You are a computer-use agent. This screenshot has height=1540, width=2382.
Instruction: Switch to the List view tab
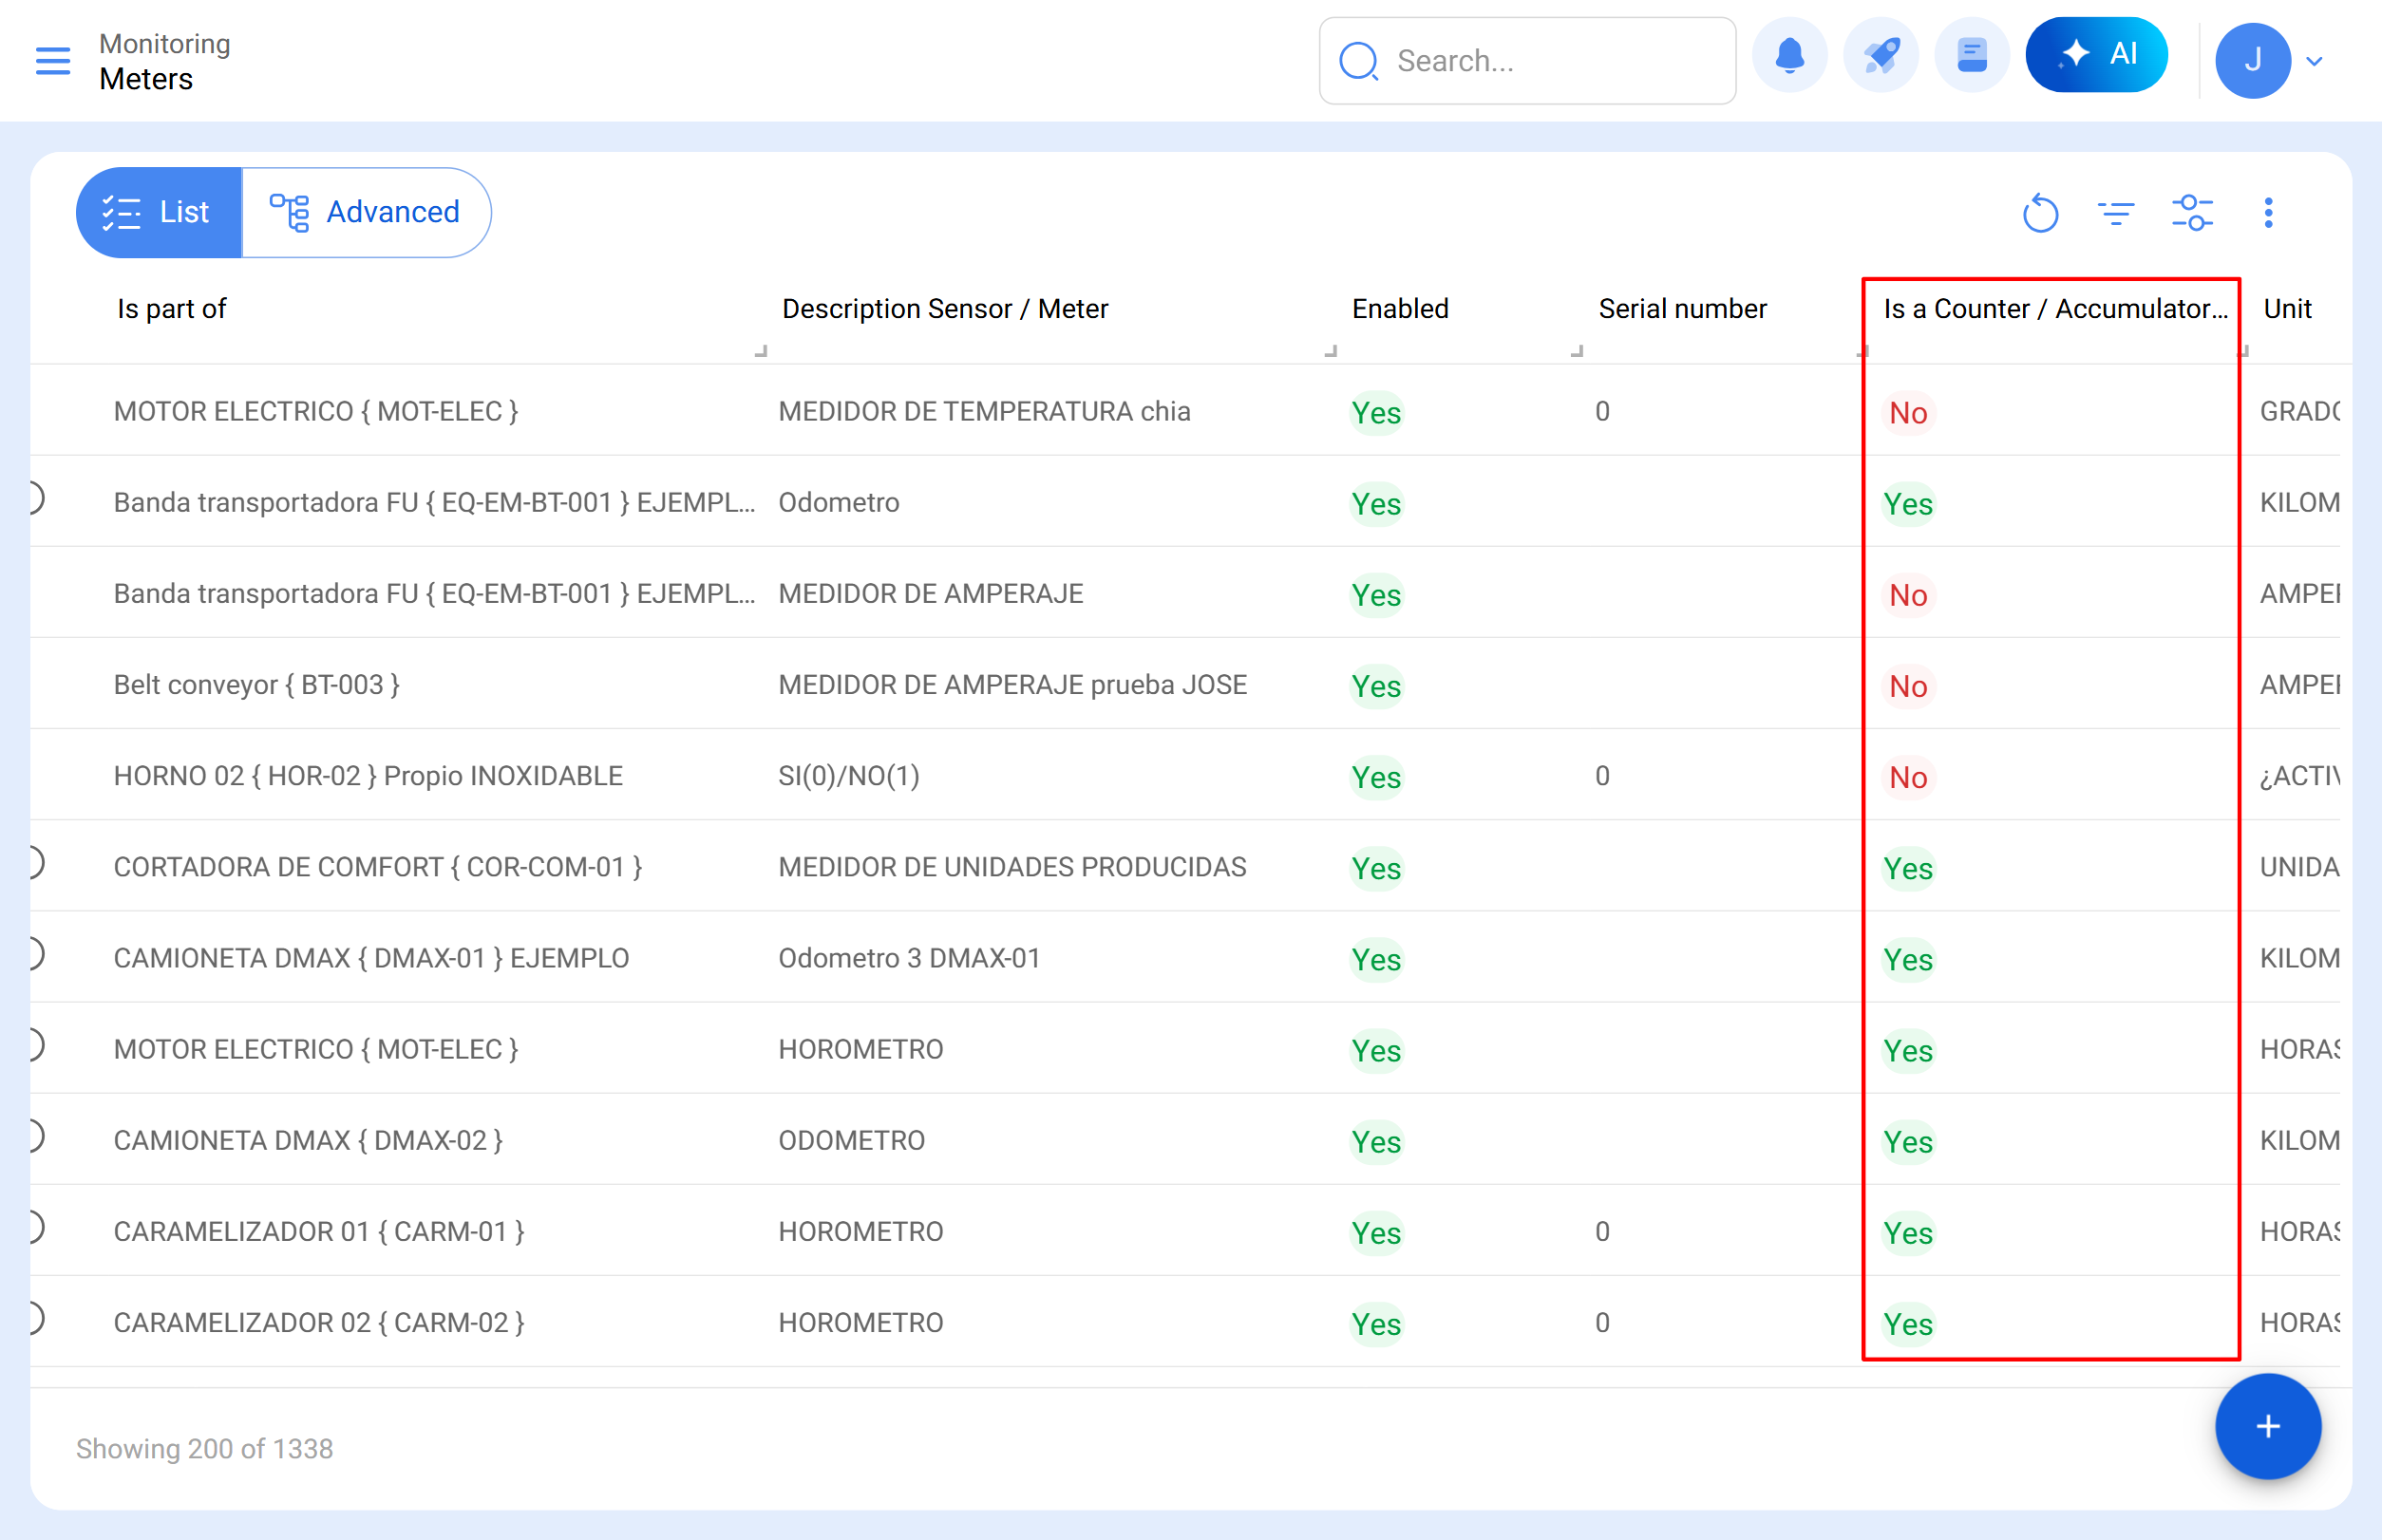(x=159, y=212)
